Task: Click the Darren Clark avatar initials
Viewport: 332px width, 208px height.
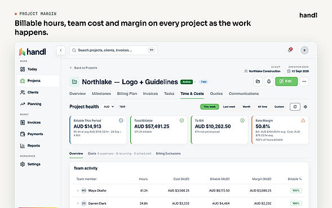Action: tap(84, 203)
